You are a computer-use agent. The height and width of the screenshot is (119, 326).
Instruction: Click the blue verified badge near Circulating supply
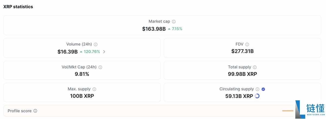[x=263, y=89]
